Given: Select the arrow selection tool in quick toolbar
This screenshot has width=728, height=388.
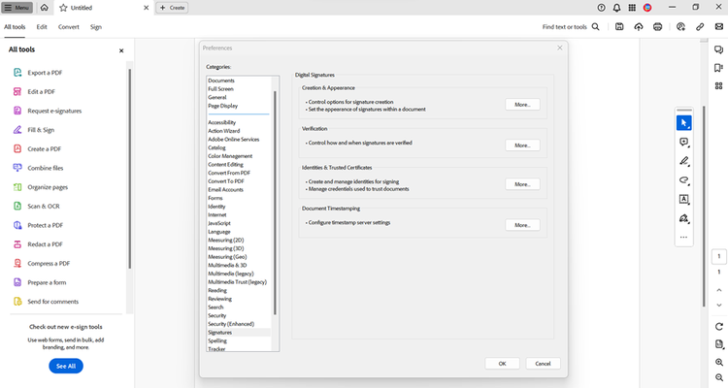Looking at the screenshot, I should [684, 123].
